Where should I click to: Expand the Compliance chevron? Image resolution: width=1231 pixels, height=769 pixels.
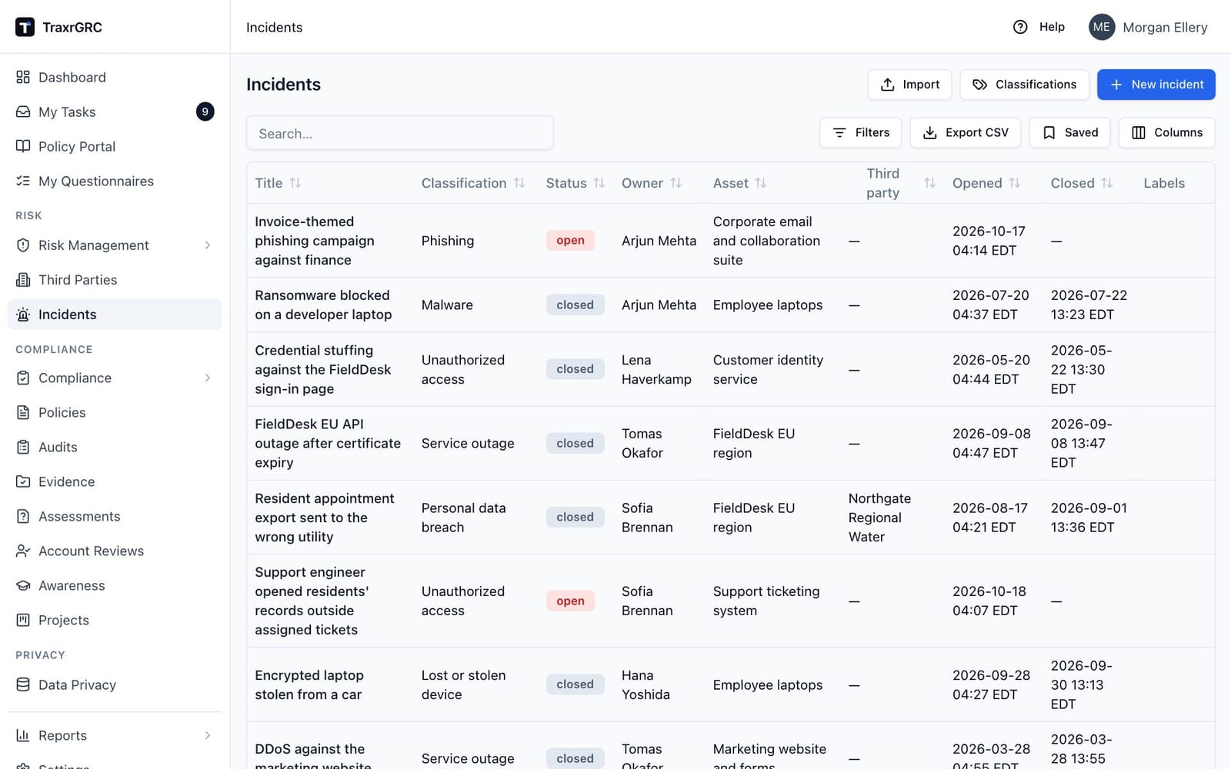click(208, 378)
